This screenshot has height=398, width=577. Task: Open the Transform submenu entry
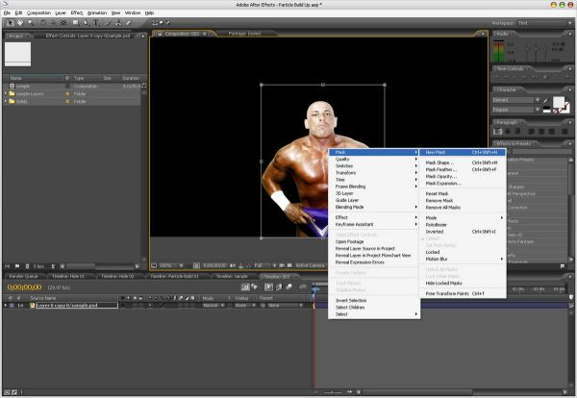[x=374, y=173]
